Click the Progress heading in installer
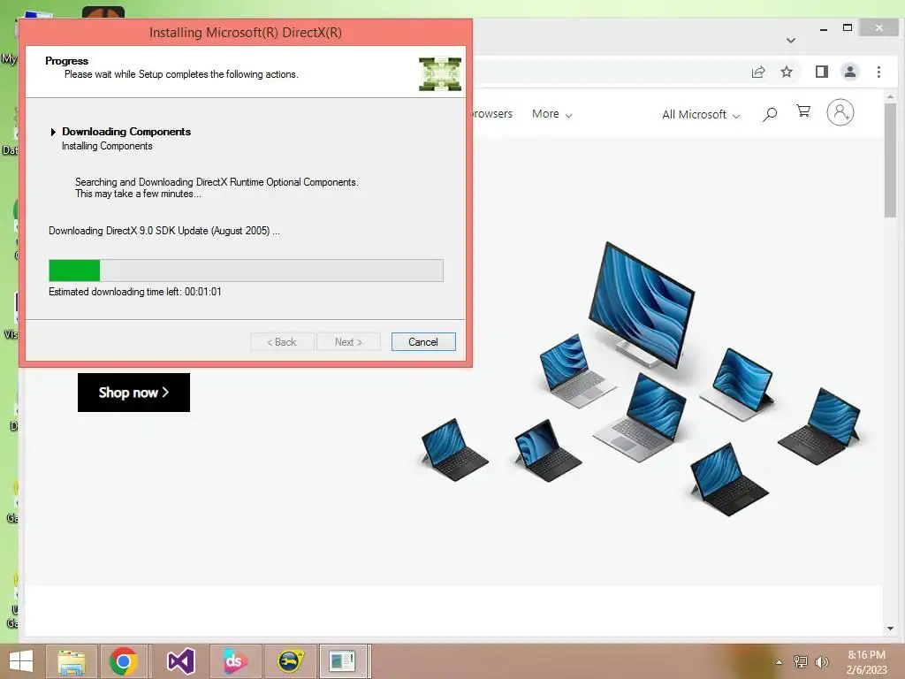 (x=67, y=61)
